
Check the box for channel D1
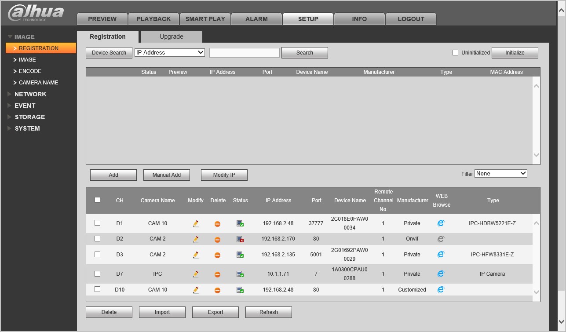click(x=98, y=223)
